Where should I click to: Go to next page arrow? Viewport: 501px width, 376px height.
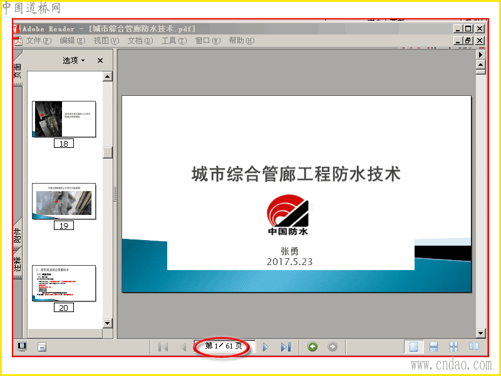click(266, 347)
